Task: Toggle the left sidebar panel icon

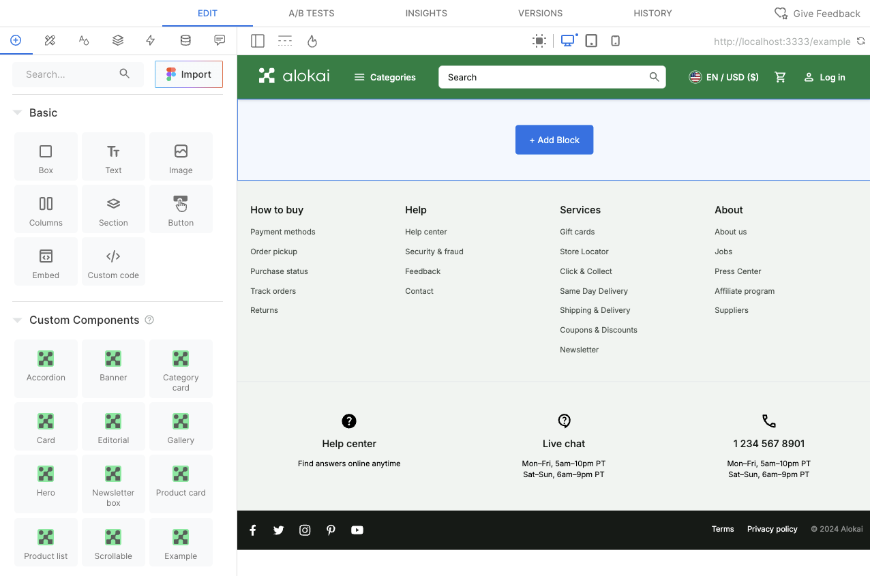Action: click(x=258, y=41)
